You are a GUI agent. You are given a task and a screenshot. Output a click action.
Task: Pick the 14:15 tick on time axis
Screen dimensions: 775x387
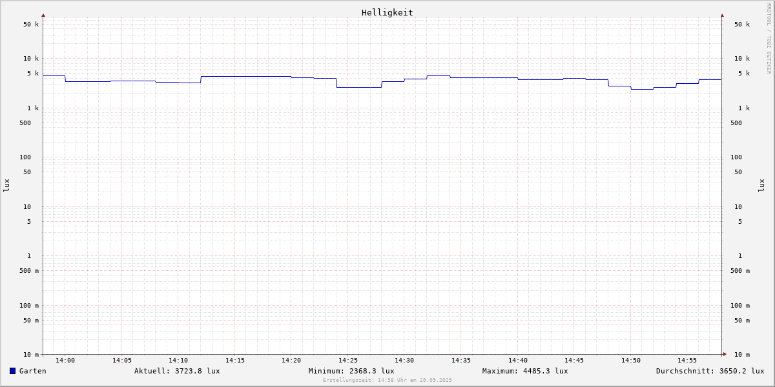(235, 361)
